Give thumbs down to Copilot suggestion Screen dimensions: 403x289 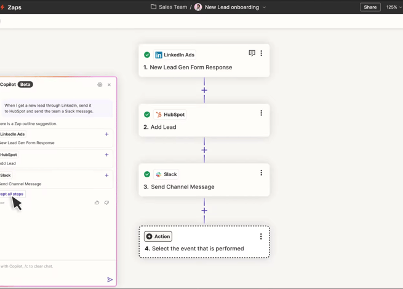tap(106, 202)
